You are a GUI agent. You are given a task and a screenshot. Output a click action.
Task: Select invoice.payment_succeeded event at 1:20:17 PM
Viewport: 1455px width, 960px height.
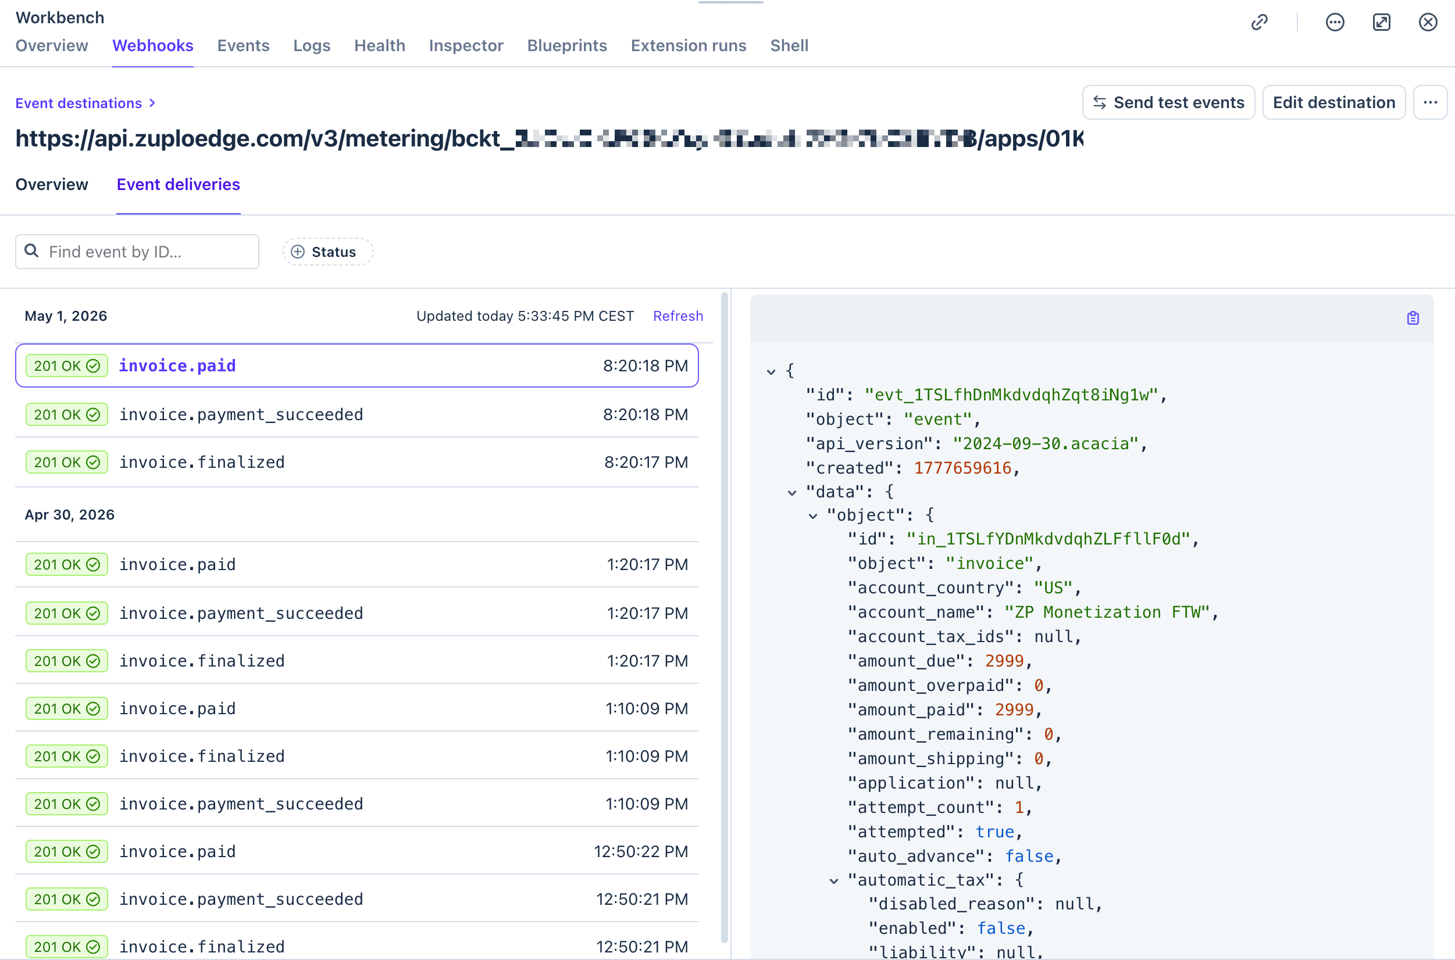[356, 613]
